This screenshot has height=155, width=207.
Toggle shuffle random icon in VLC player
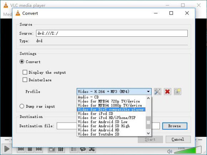[x=92, y=149]
